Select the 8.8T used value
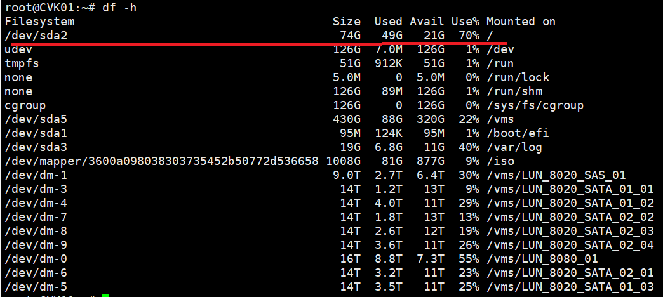 388,258
